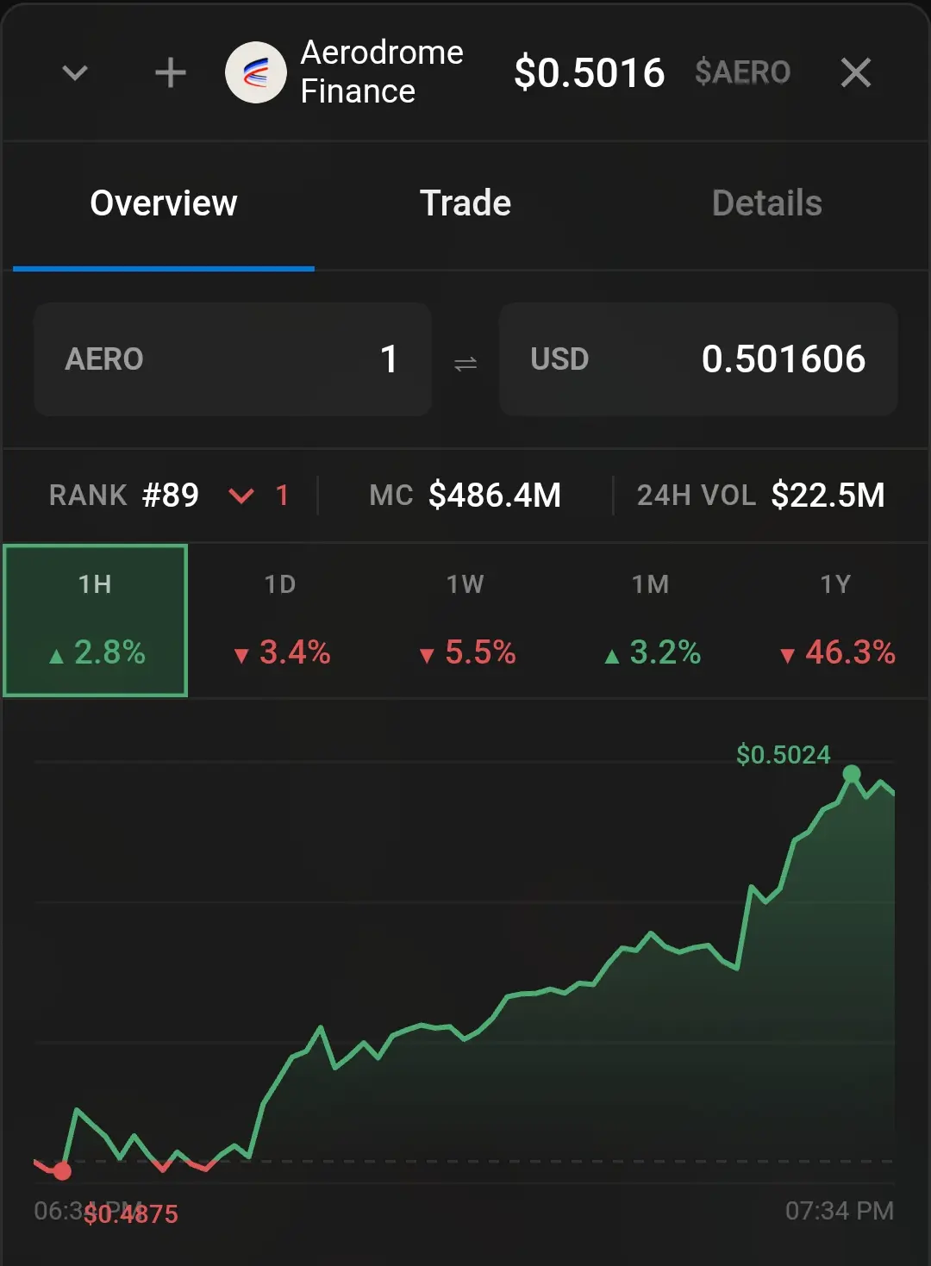Click the $AERO ticker label
The width and height of the screenshot is (931, 1266).
coord(742,72)
